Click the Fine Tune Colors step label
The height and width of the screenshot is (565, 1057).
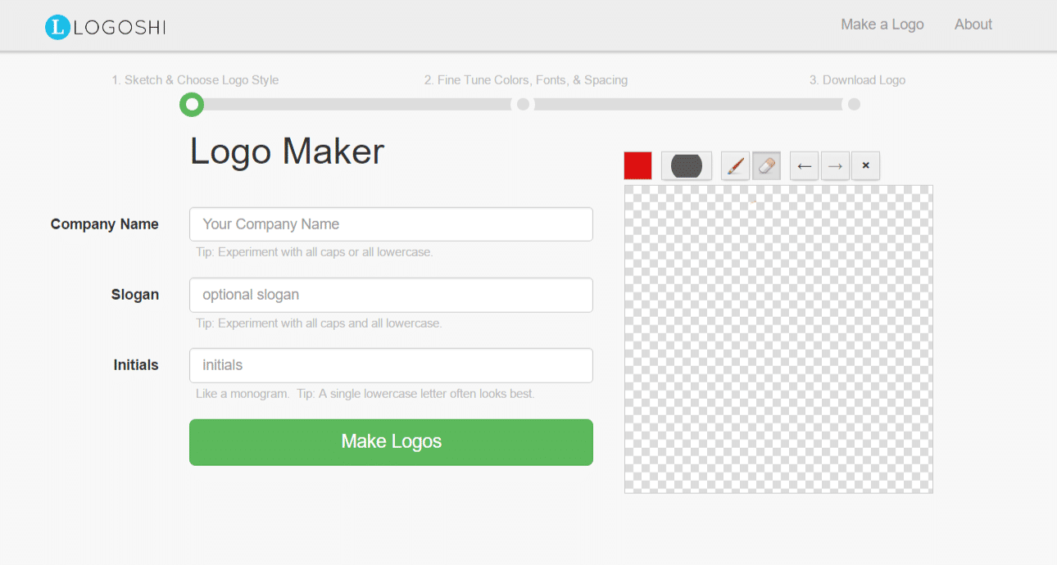(x=525, y=80)
